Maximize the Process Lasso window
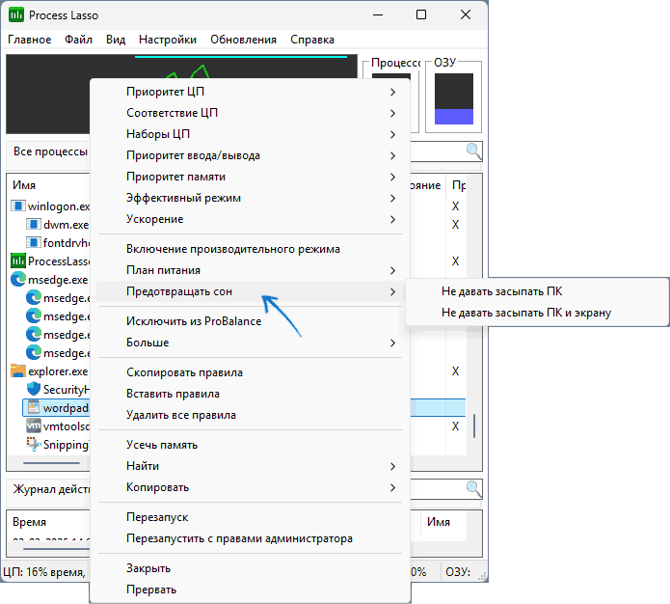The width and height of the screenshot is (670, 604). point(421,15)
